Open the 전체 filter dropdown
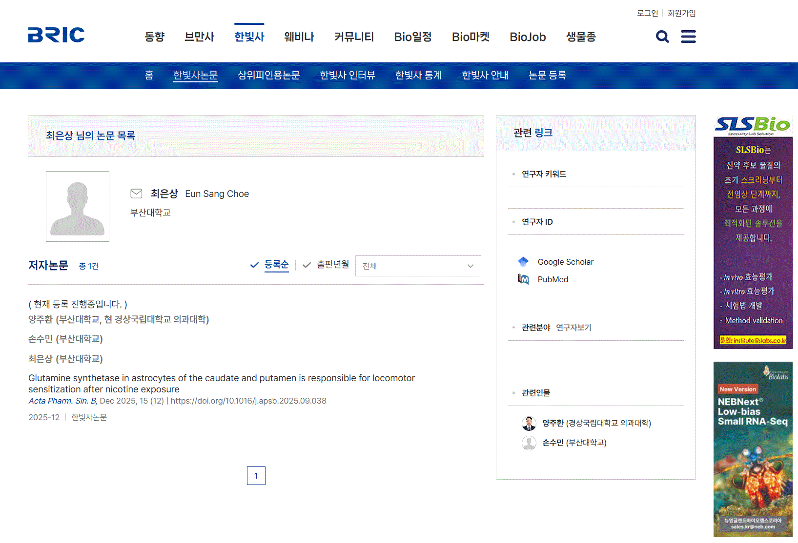This screenshot has height=543, width=798. pos(418,266)
